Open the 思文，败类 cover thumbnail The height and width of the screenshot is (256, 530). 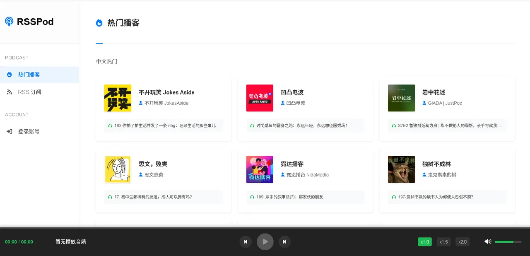(118, 169)
